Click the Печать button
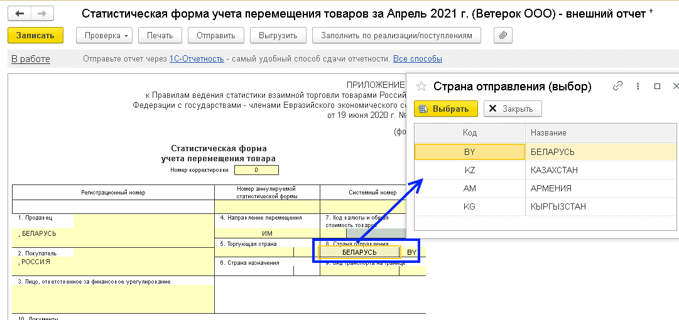The height and width of the screenshot is (320, 679). (x=160, y=36)
